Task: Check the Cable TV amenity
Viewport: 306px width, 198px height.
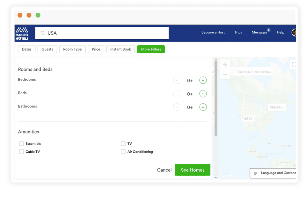Action: click(21, 152)
